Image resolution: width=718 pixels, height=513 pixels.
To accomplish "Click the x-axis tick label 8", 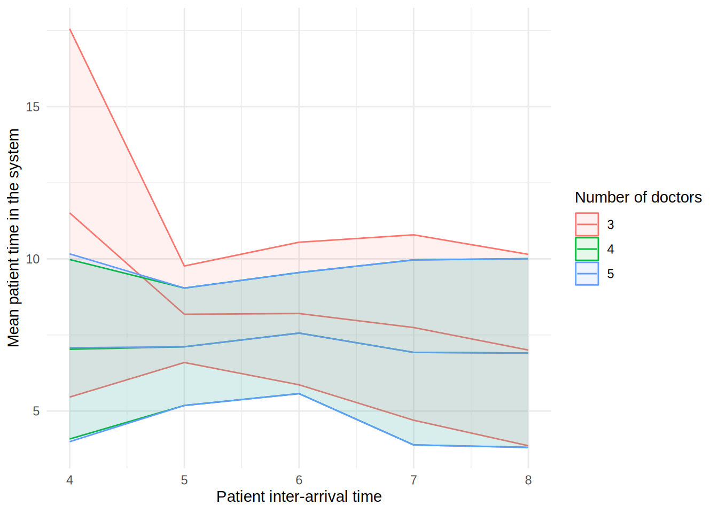I will 528,480.
